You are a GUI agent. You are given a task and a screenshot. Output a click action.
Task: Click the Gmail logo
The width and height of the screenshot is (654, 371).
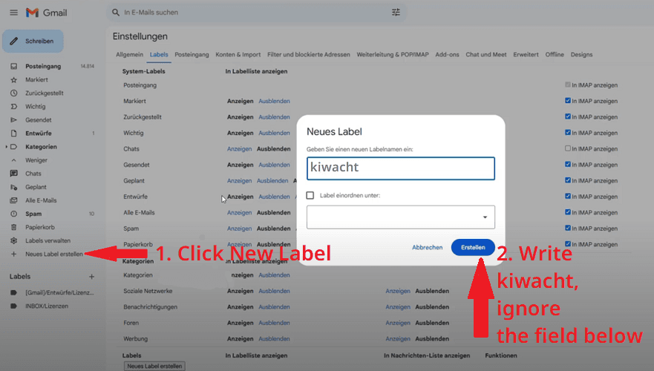[46, 13]
